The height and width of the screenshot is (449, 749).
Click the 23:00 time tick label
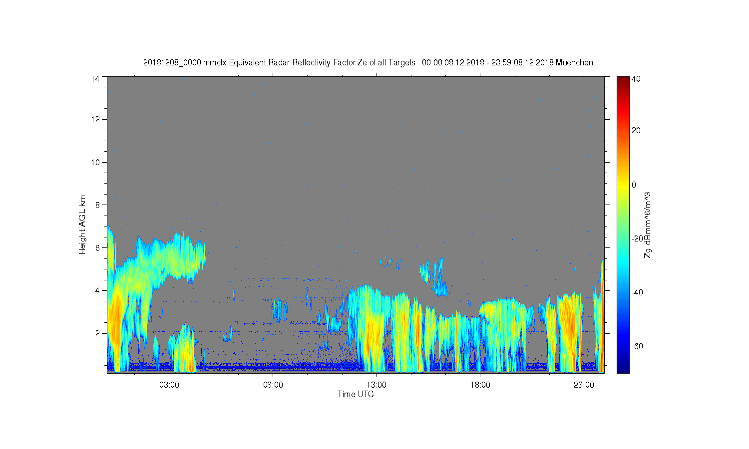pyautogui.click(x=584, y=385)
